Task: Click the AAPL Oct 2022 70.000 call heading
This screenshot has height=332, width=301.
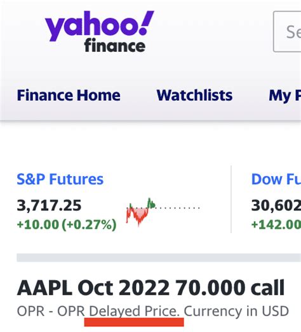Action: coord(150,288)
